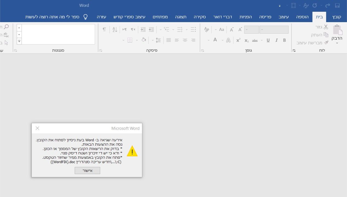Click the Paste clipboard icon

[x=338, y=30]
